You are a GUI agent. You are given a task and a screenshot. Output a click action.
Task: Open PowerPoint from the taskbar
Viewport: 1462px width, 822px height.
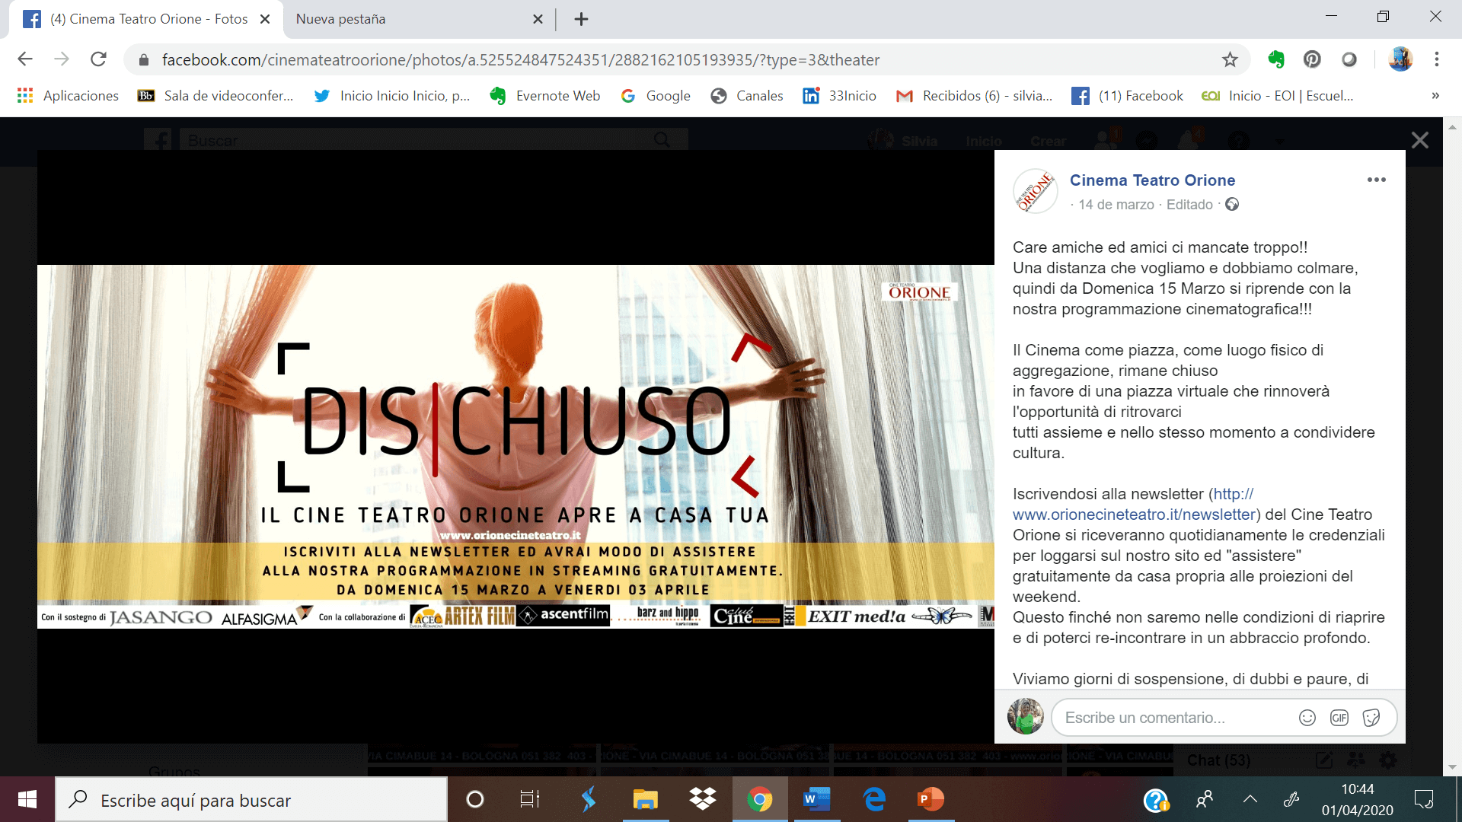pos(931,799)
